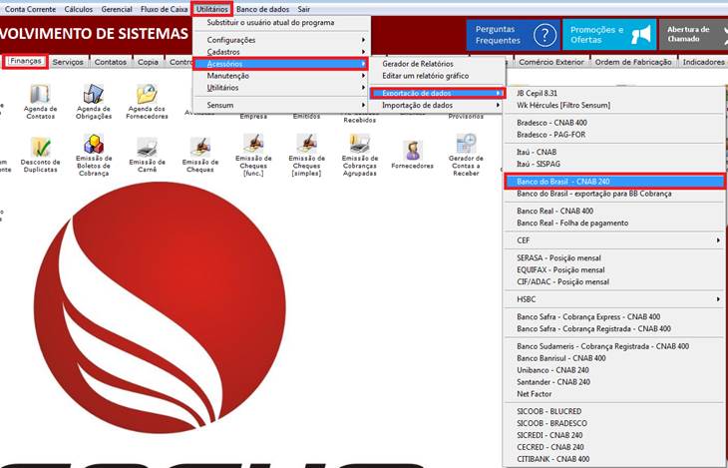Switch to the Serviços tab
The height and width of the screenshot is (468, 728).
click(x=68, y=62)
